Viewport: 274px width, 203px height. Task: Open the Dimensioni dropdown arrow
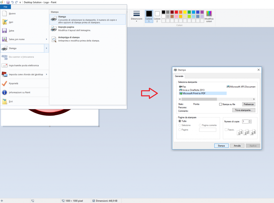tap(136, 21)
